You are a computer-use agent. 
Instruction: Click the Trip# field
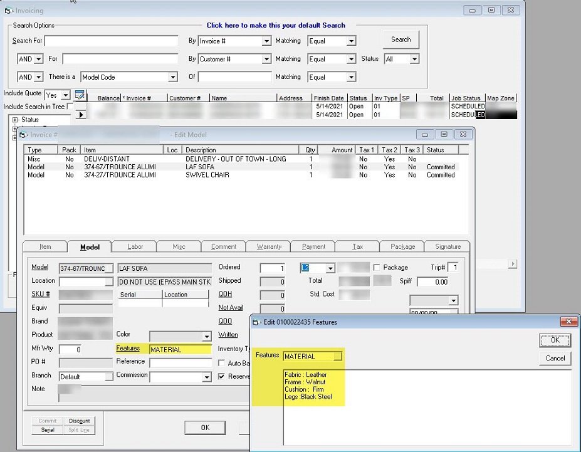point(453,268)
